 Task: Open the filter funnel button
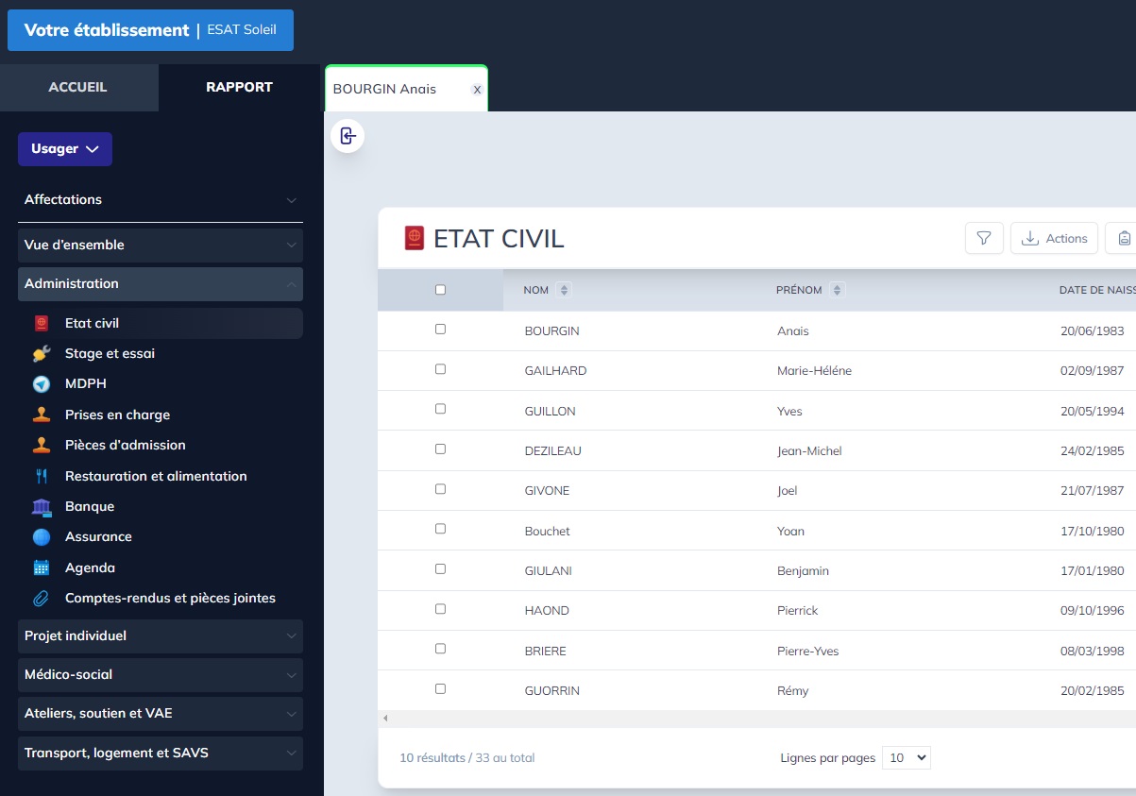(x=984, y=238)
